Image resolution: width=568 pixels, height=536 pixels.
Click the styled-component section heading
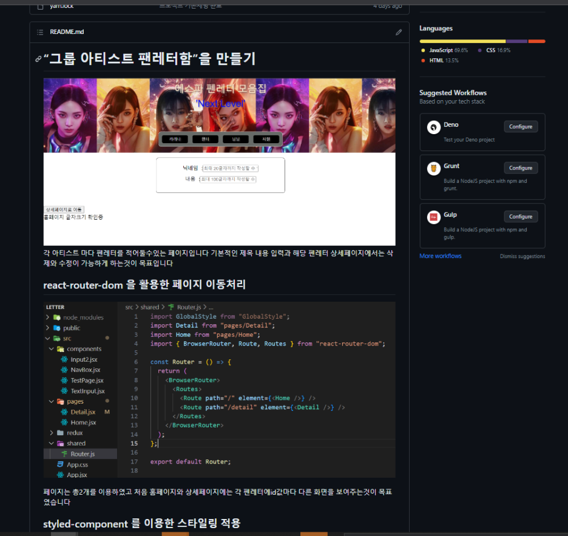tap(141, 523)
